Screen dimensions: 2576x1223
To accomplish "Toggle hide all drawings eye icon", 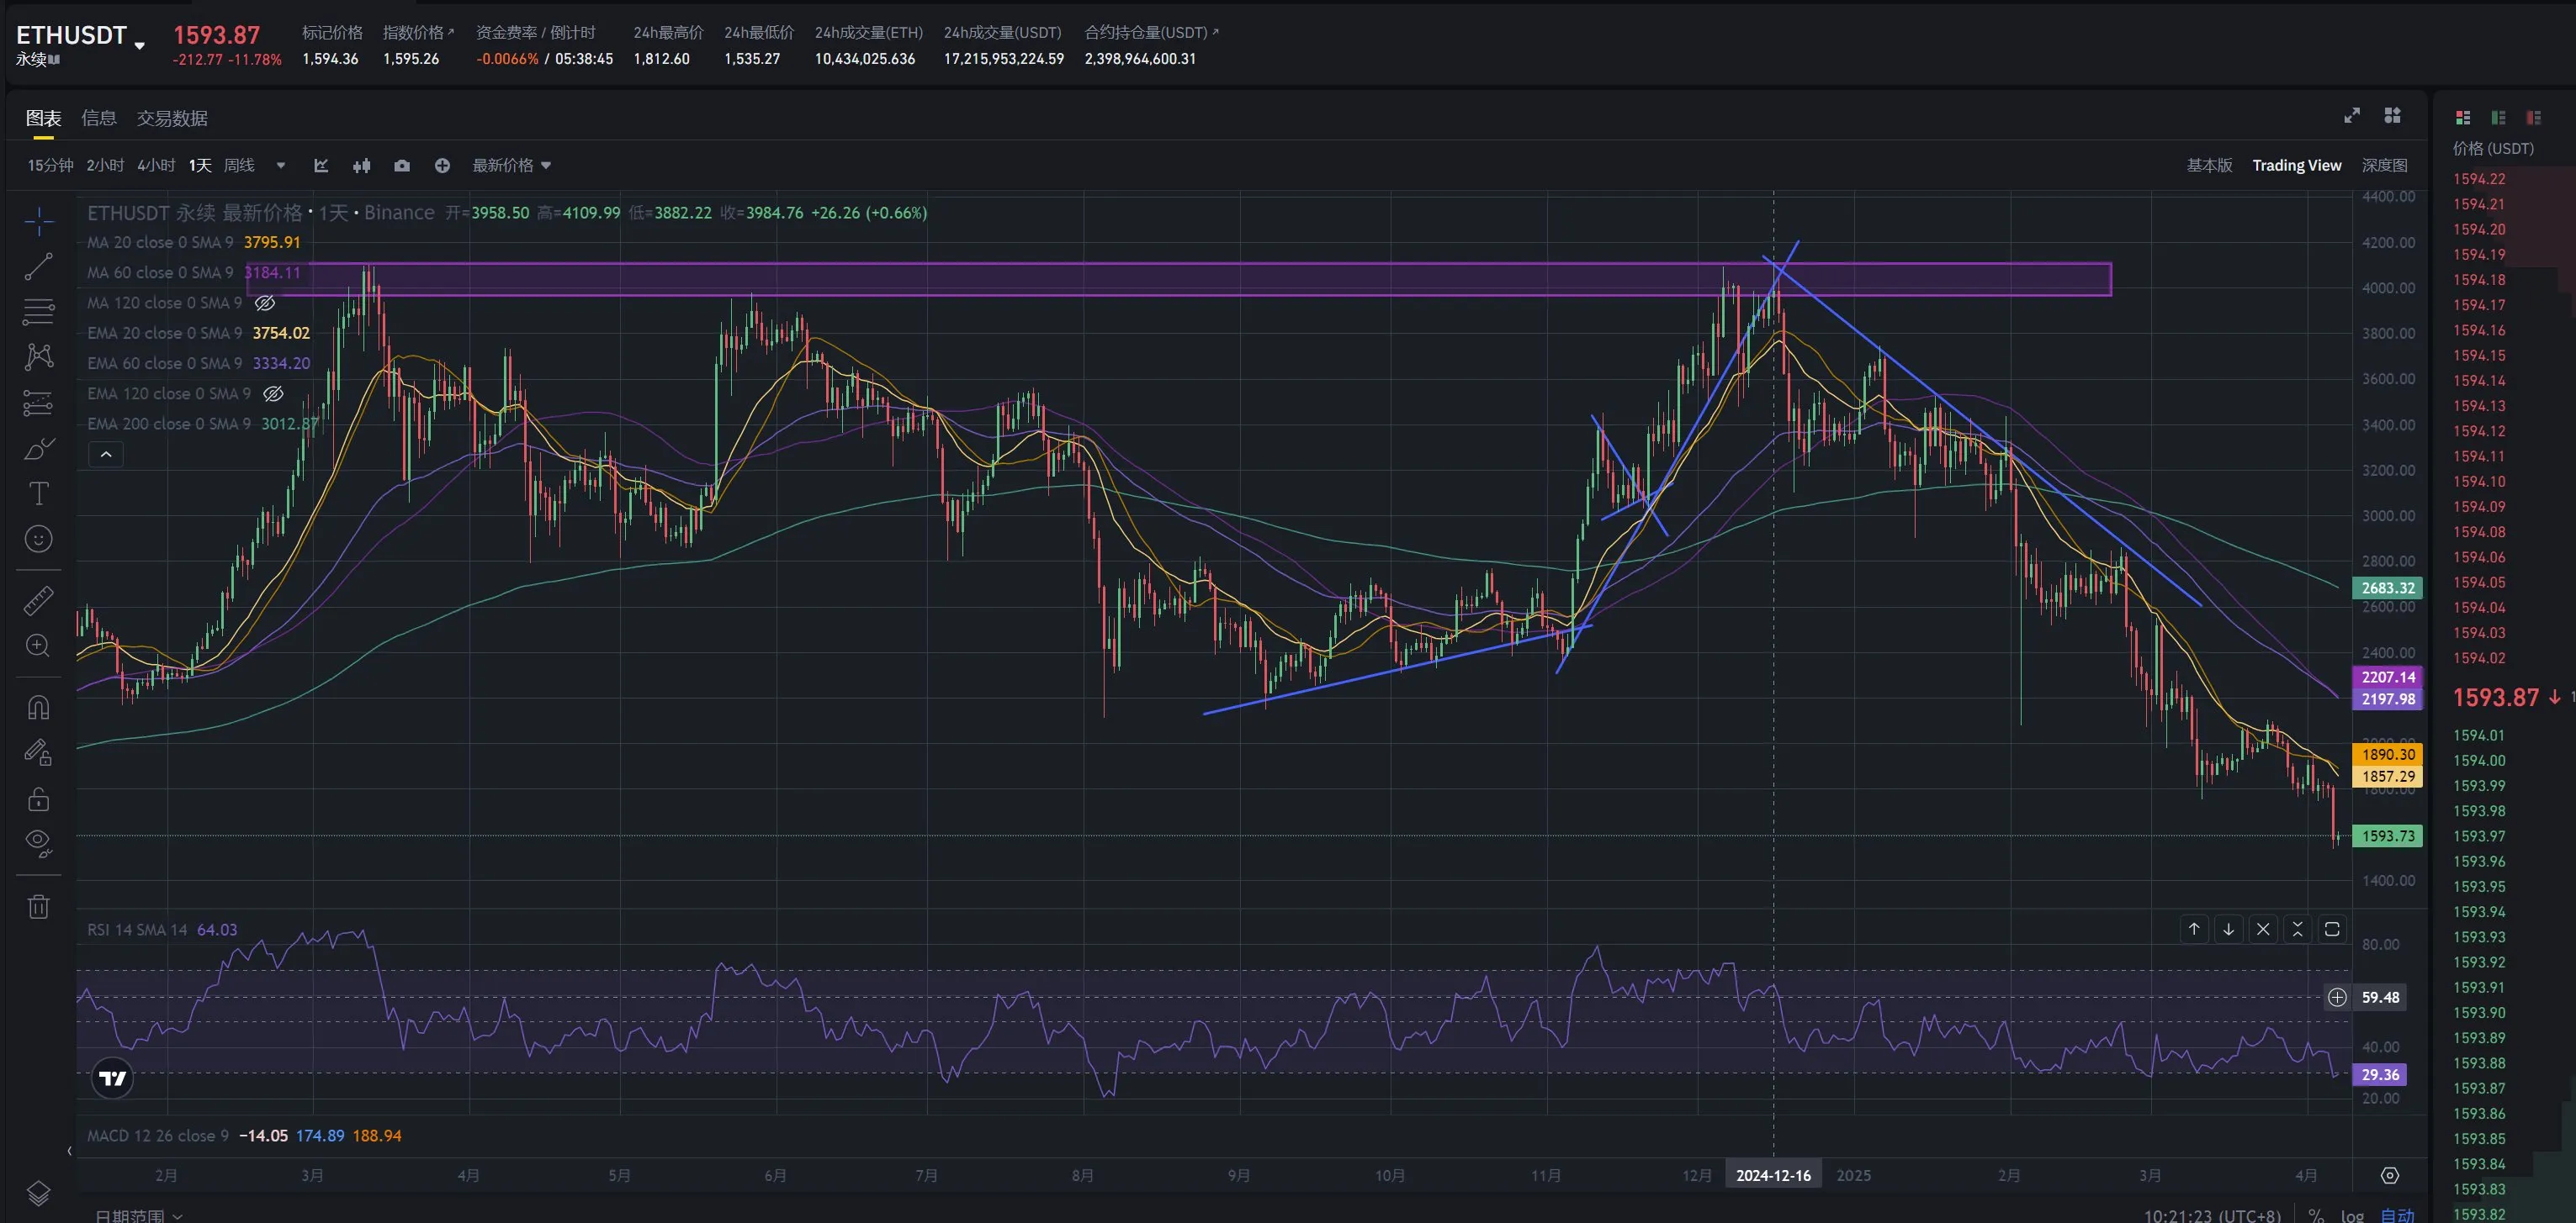I will pyautogui.click(x=38, y=844).
